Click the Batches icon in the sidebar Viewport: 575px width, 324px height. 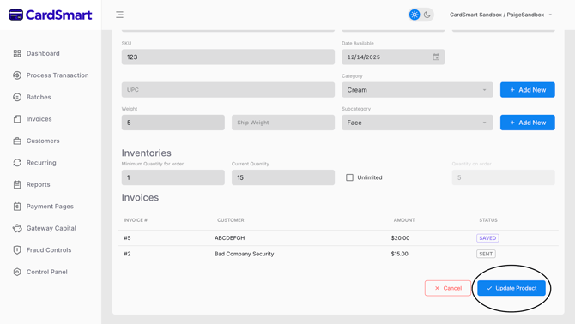click(17, 97)
